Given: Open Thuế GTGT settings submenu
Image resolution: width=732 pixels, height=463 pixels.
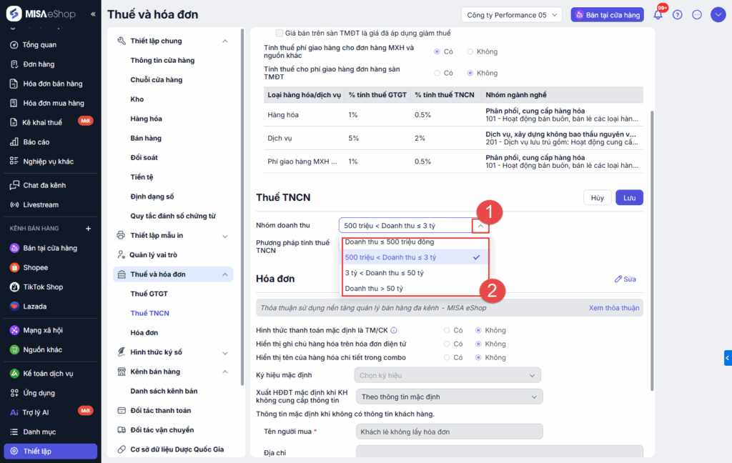Looking at the screenshot, I should 149,294.
